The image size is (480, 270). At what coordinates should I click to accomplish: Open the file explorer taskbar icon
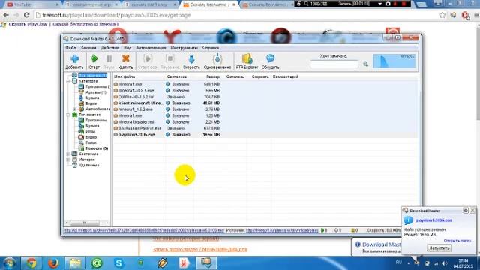(x=75, y=263)
